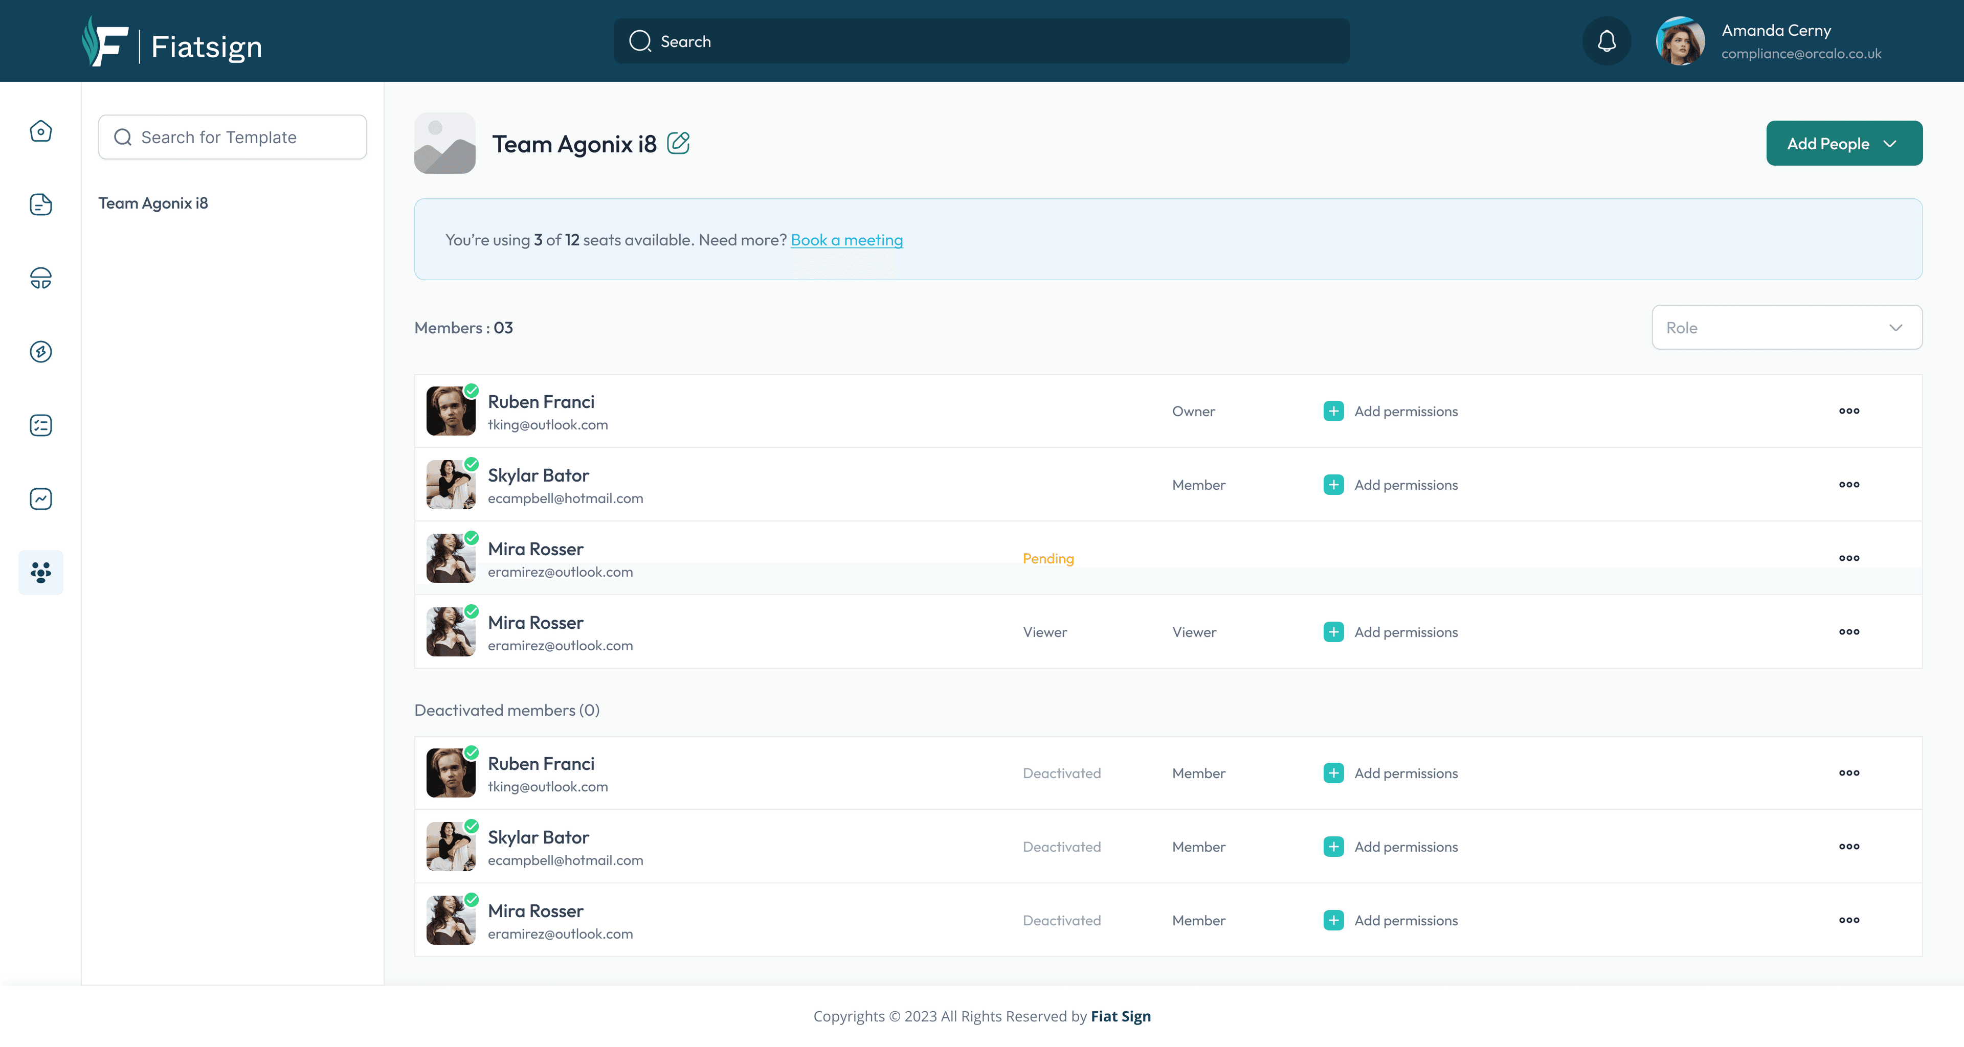Open the checklist icon in sidebar
The height and width of the screenshot is (1047, 1964).
tap(40, 425)
